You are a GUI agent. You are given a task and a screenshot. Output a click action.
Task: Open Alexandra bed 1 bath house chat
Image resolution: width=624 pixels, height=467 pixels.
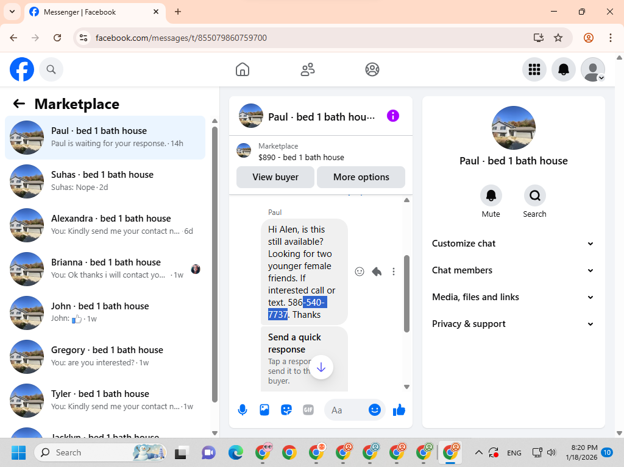tap(105, 225)
